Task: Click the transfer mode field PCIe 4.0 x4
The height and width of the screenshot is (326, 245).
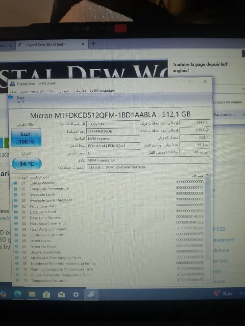Action: (113, 146)
